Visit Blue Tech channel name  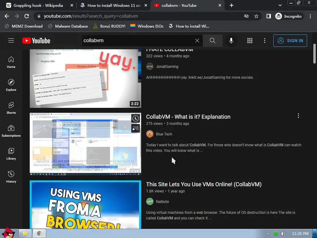click(164, 134)
